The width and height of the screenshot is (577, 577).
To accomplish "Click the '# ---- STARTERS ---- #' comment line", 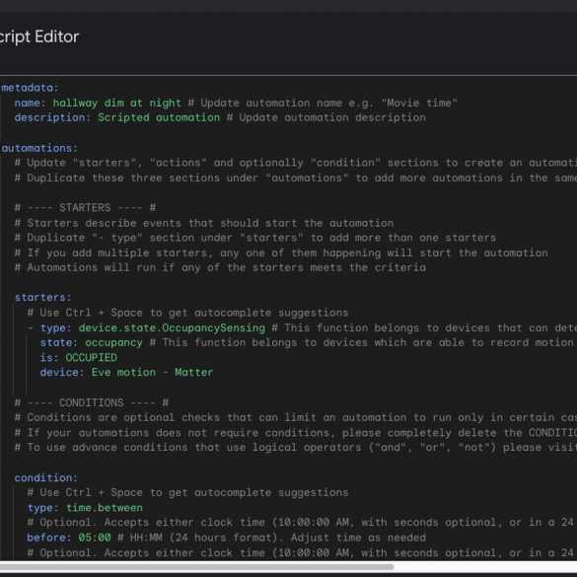I will click(x=85, y=207).
